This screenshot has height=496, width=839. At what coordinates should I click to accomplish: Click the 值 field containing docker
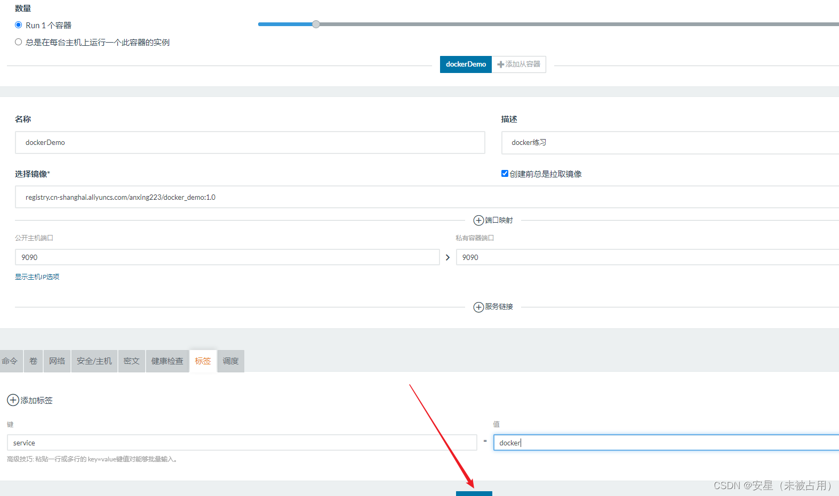666,443
